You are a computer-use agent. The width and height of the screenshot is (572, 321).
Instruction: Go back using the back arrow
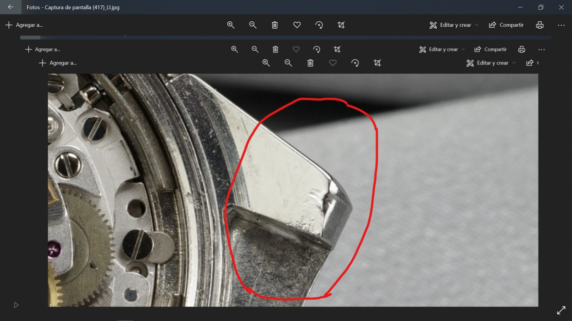pyautogui.click(x=10, y=7)
